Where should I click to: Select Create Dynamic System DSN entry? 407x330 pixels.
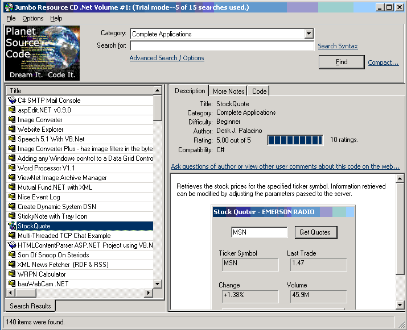[80, 206]
